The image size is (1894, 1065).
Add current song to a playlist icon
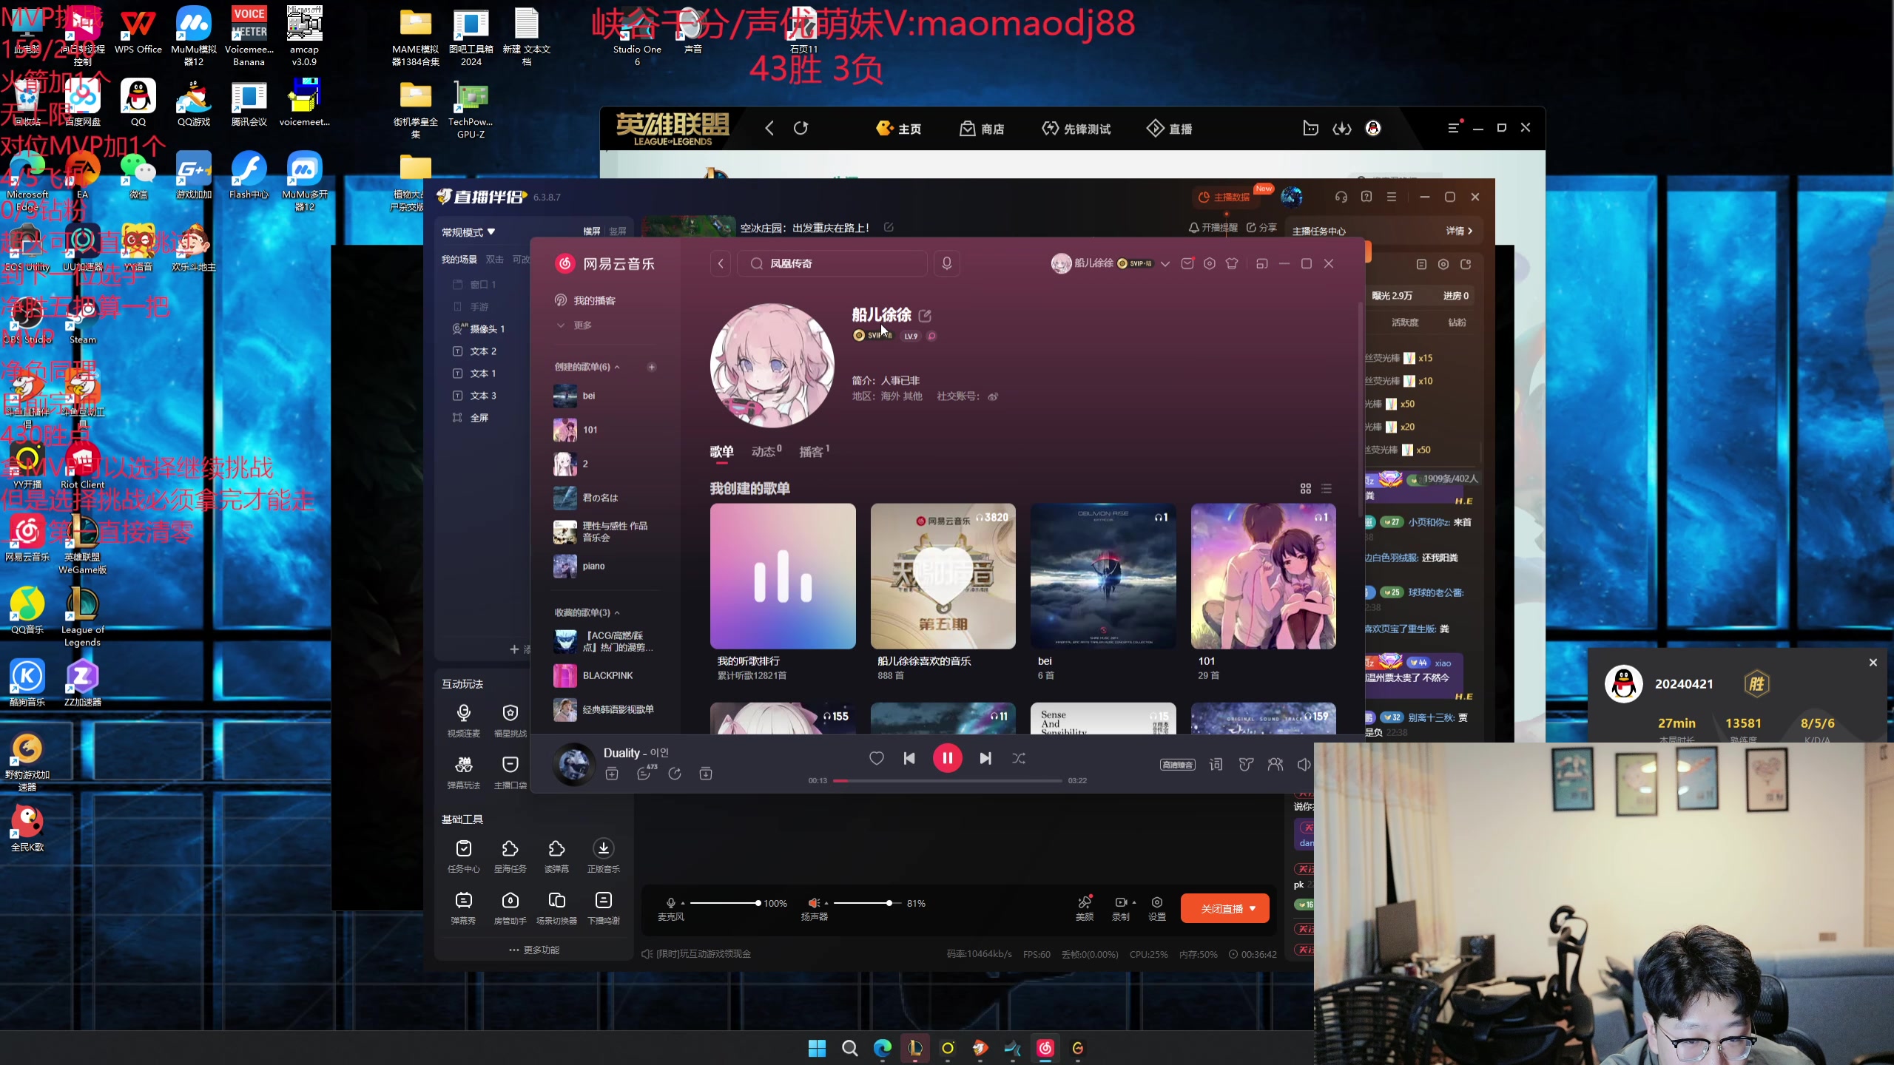[x=612, y=774]
